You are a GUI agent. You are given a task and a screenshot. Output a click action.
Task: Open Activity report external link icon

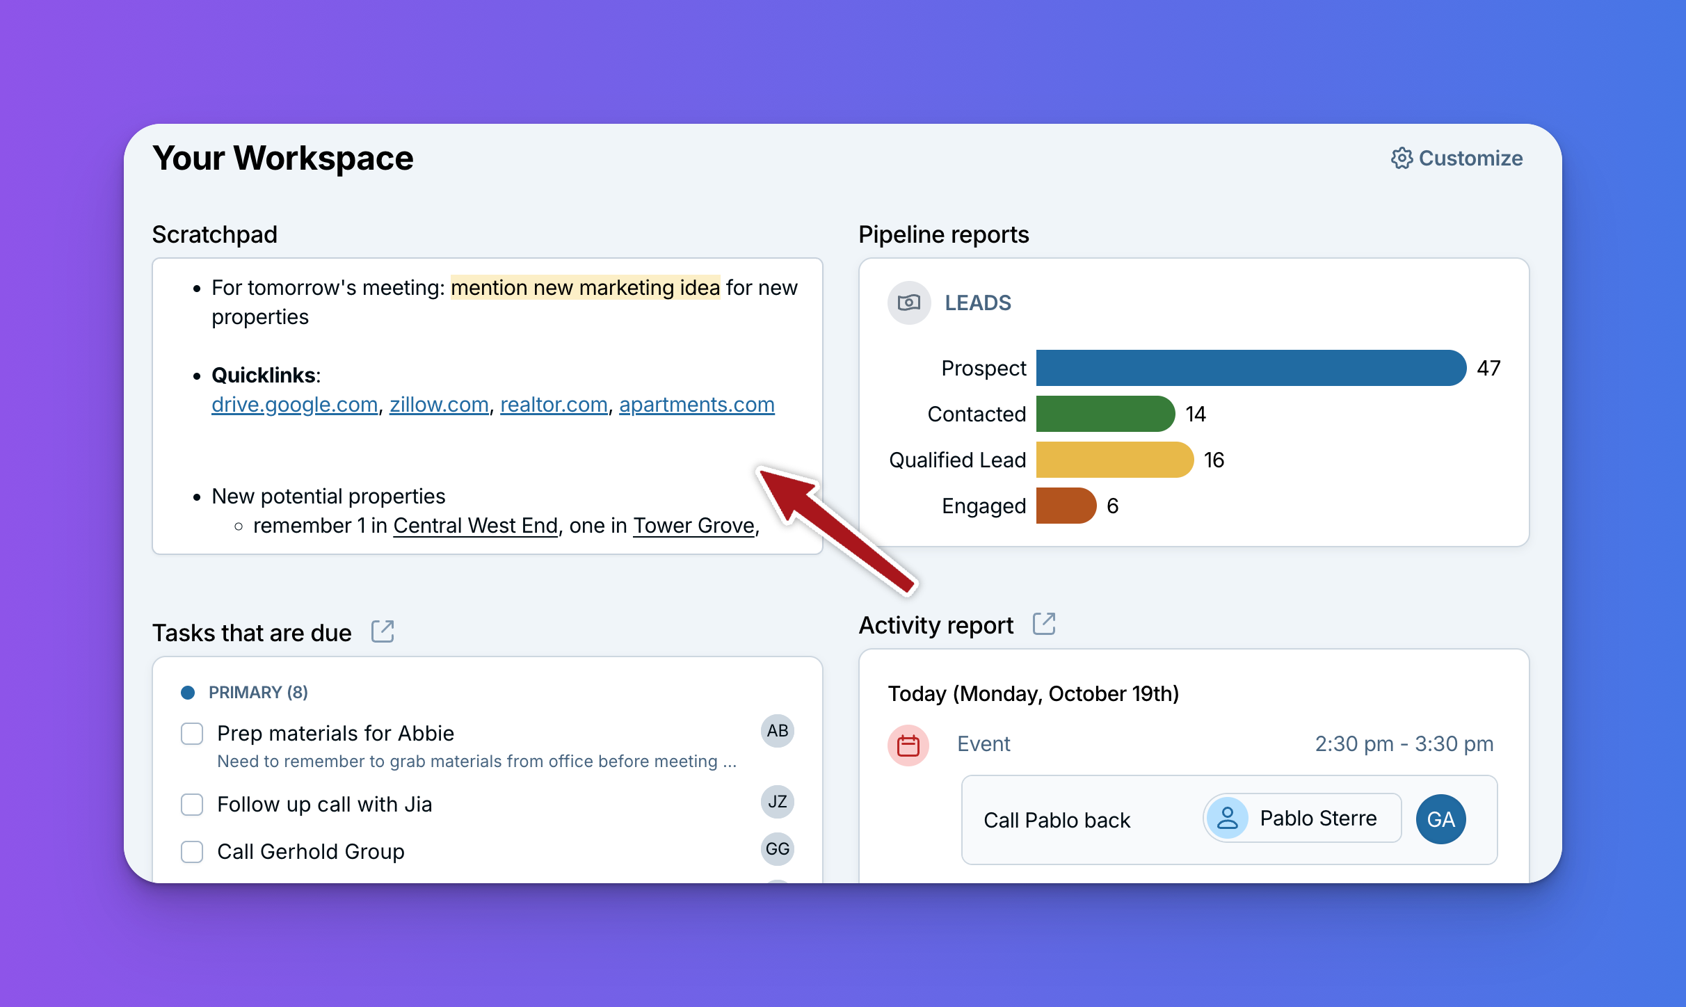[1044, 624]
